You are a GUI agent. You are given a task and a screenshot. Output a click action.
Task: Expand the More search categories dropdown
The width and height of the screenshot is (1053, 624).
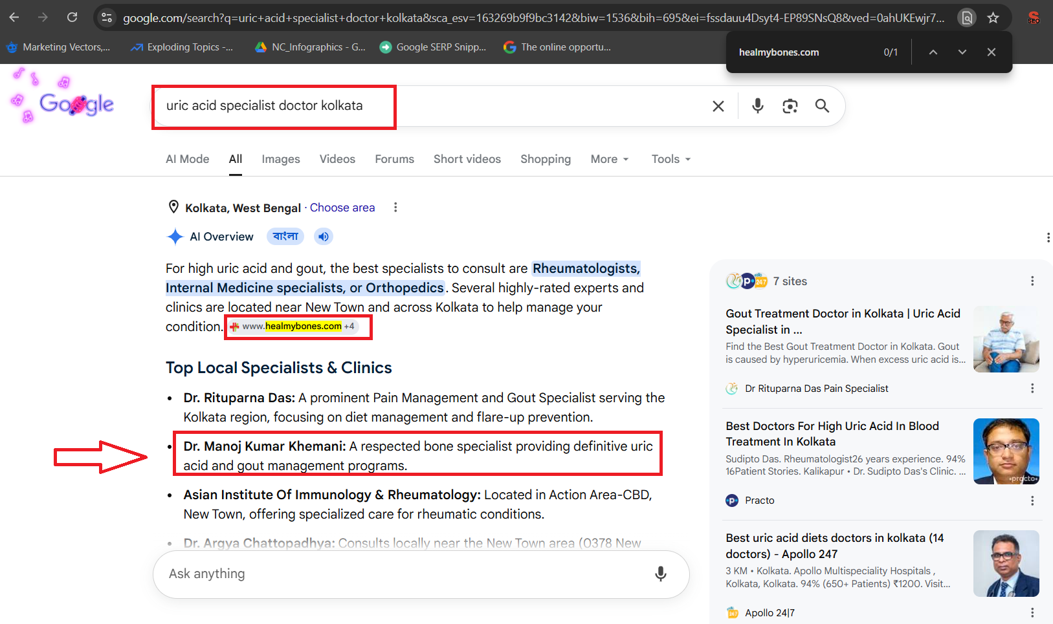610,159
